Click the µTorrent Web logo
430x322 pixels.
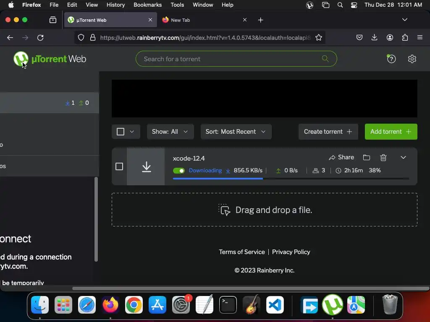click(x=50, y=59)
